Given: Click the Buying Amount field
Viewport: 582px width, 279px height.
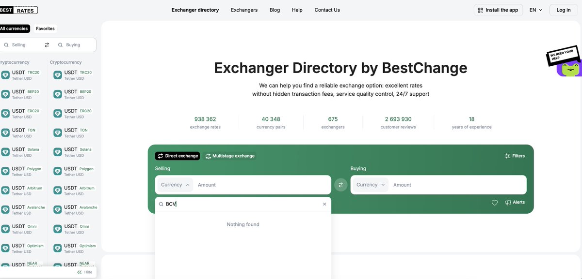Looking at the screenshot, I should click(x=457, y=185).
